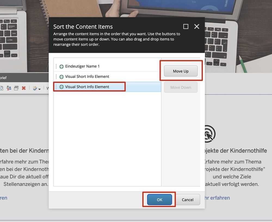Click the plus icon beside Eindeutiger Name 1

click(61, 66)
